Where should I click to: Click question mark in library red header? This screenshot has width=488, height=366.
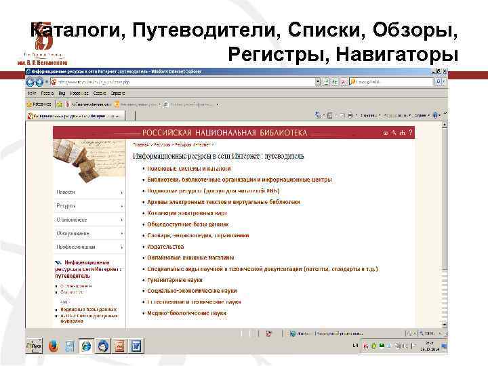pyautogui.click(x=411, y=133)
